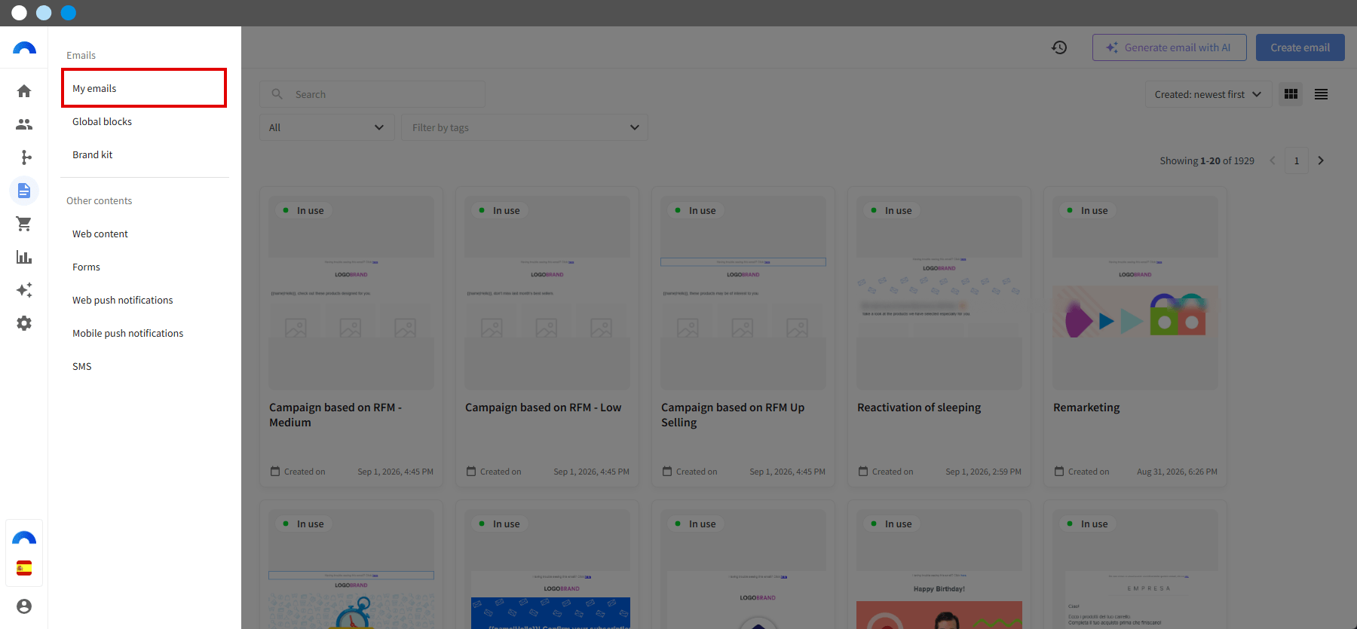The height and width of the screenshot is (629, 1357).
Task: Open Reactivation of sleeping email thumbnail
Action: pos(939,293)
